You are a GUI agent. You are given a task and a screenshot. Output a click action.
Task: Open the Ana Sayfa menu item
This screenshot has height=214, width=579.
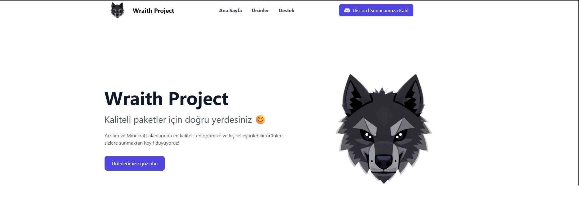[230, 11]
